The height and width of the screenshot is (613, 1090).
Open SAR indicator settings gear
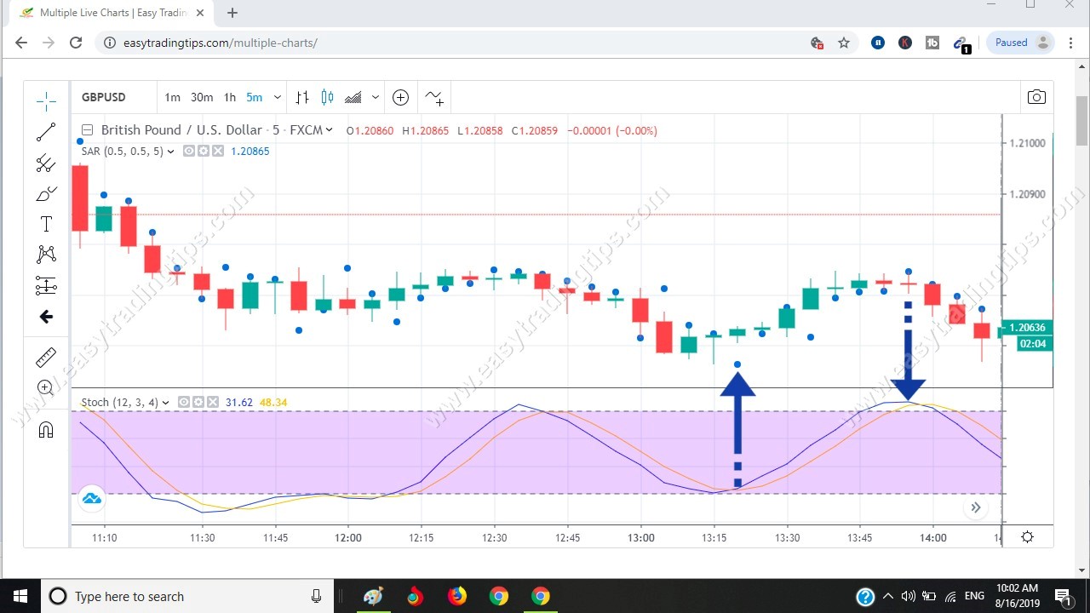pyautogui.click(x=203, y=151)
